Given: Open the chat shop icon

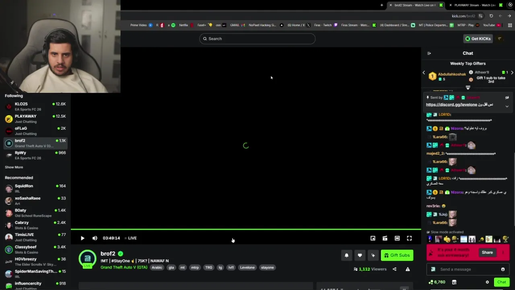Looking at the screenshot, I should pos(454,282).
